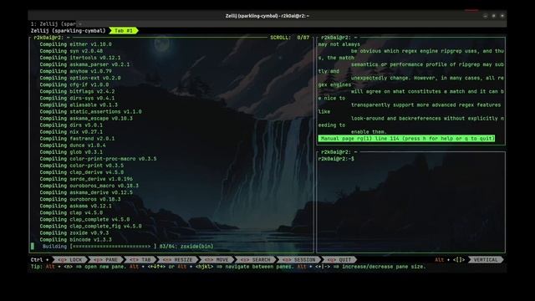535x301 pixels.
Task: Click the Zellij (sparkling-cymbal) session name
Action: coord(69,31)
